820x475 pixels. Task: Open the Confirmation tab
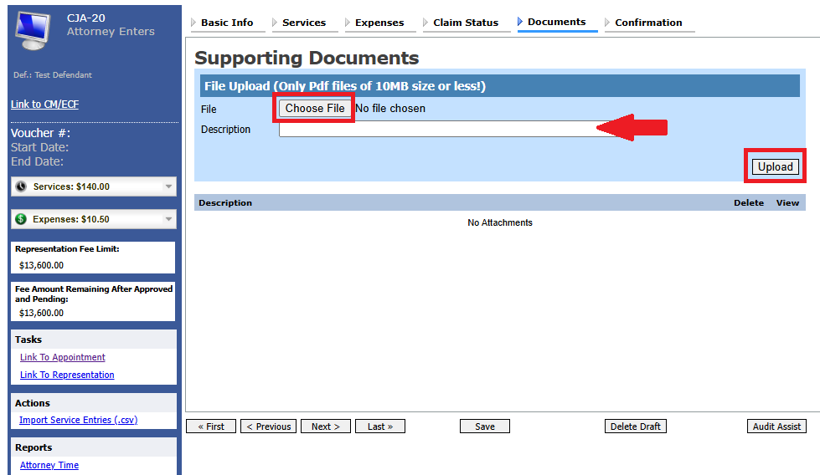pyautogui.click(x=647, y=23)
